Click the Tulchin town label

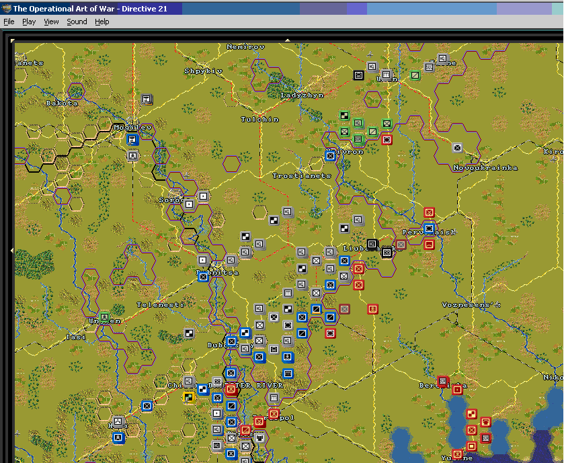point(259,120)
